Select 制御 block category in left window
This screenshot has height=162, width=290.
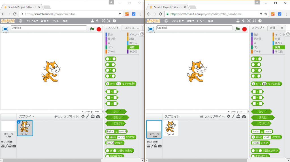click(132, 39)
